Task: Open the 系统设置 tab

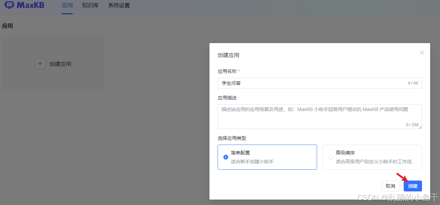Action: click(x=119, y=5)
